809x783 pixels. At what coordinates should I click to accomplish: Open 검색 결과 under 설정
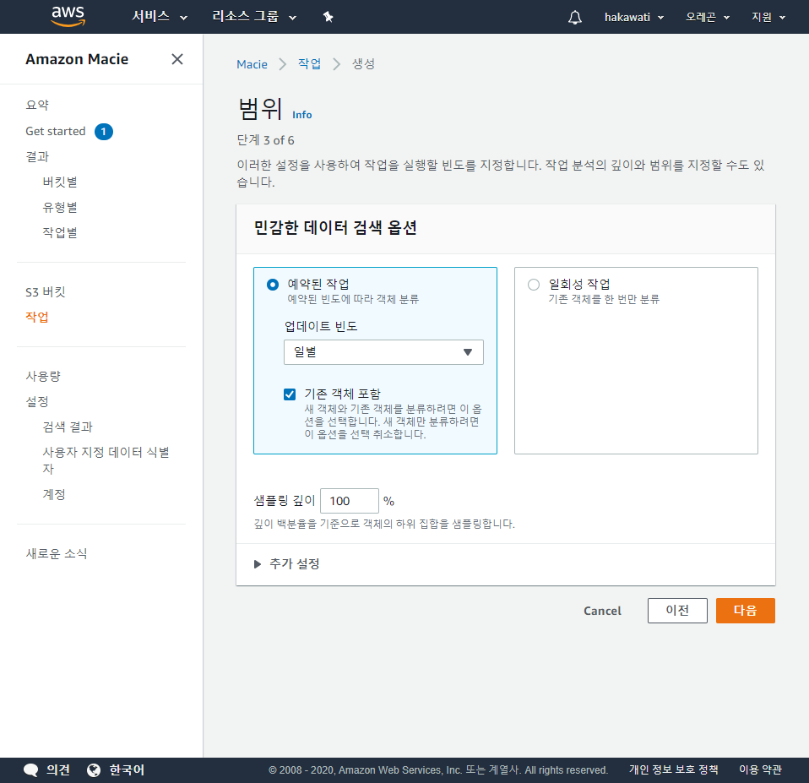pos(68,427)
